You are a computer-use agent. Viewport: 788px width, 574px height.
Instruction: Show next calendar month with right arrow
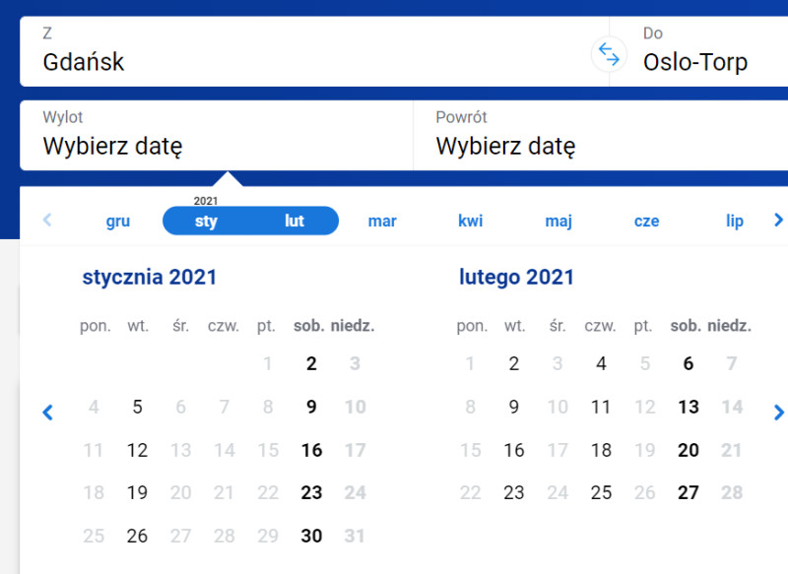point(778,413)
